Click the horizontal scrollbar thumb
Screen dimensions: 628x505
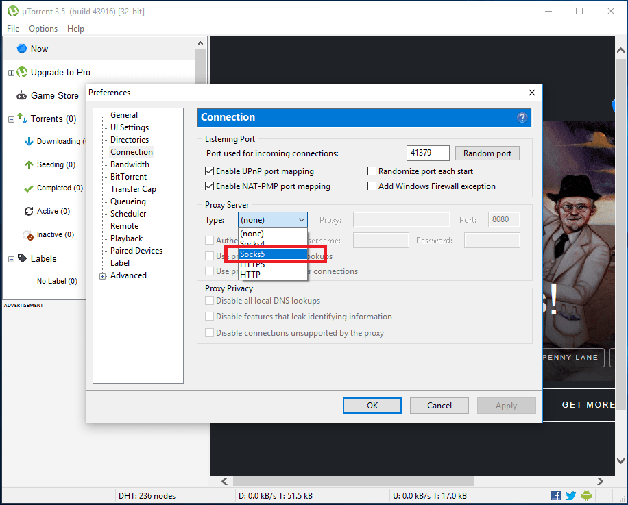pyautogui.click(x=353, y=481)
